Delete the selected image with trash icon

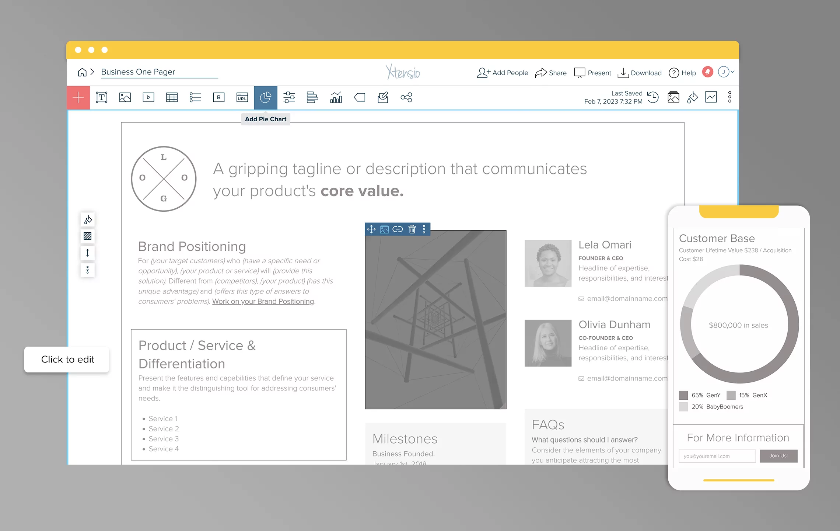[x=412, y=229]
